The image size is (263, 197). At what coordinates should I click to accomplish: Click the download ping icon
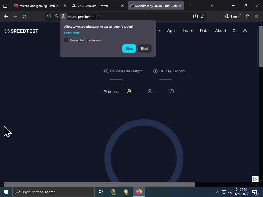150,91
